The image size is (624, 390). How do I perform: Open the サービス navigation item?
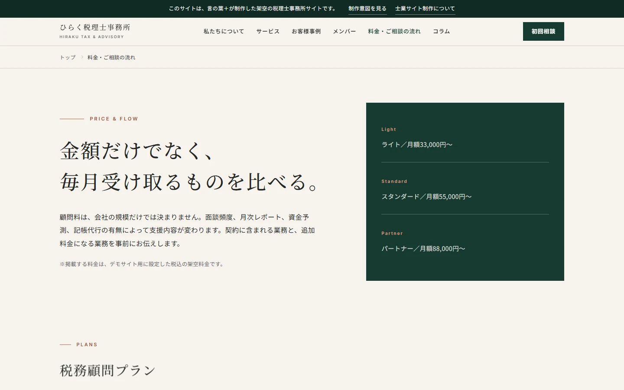click(x=268, y=32)
